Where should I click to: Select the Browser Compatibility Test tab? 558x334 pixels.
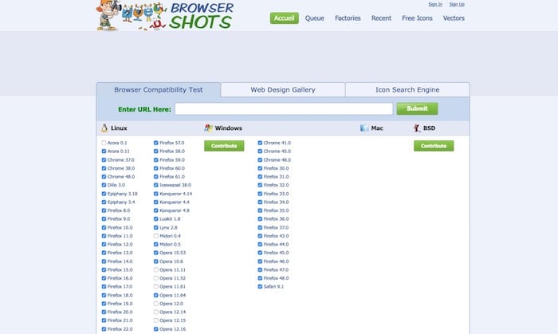[x=158, y=90]
